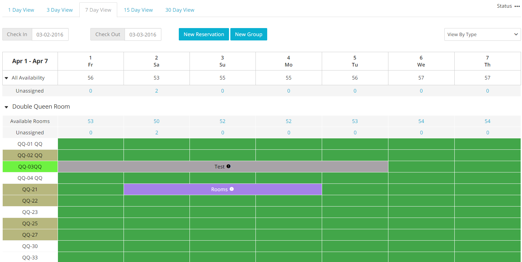The image size is (522, 262).
Task: Click Available Rooms count 52 on Sunday
Action: click(222, 121)
